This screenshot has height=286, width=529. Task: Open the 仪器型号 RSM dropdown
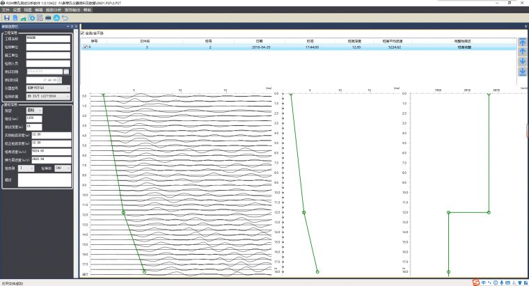(x=68, y=88)
